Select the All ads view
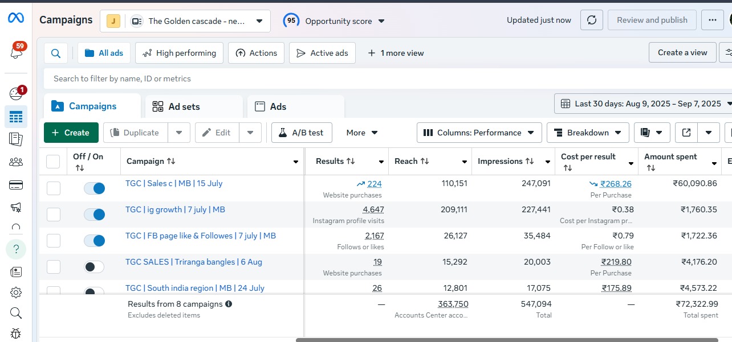Viewport: 732px width, 342px height. [104, 53]
